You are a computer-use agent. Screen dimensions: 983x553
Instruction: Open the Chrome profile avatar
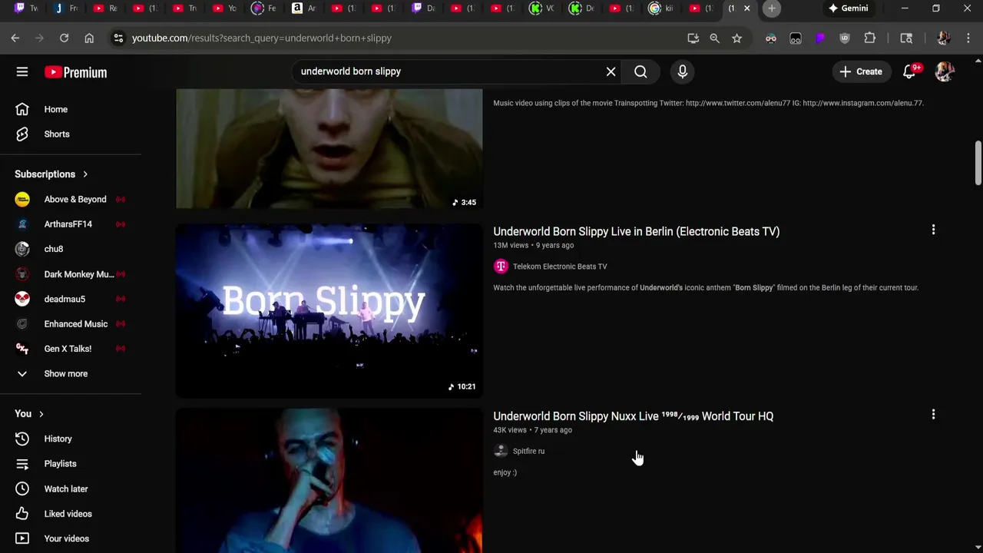pyautogui.click(x=943, y=38)
